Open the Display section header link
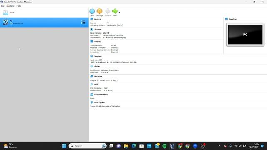 98,42
